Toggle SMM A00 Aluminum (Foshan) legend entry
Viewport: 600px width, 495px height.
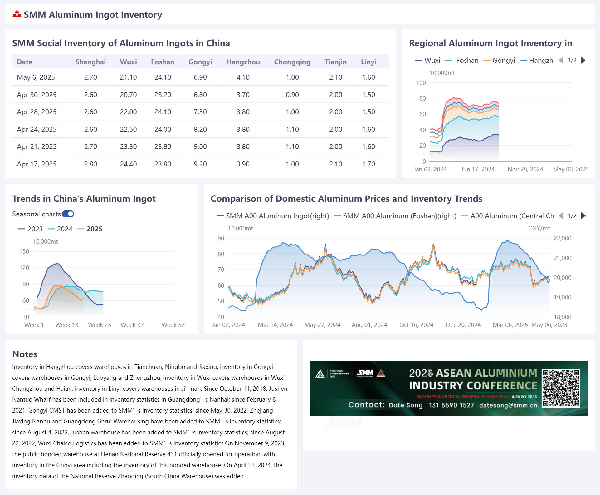[x=395, y=216]
